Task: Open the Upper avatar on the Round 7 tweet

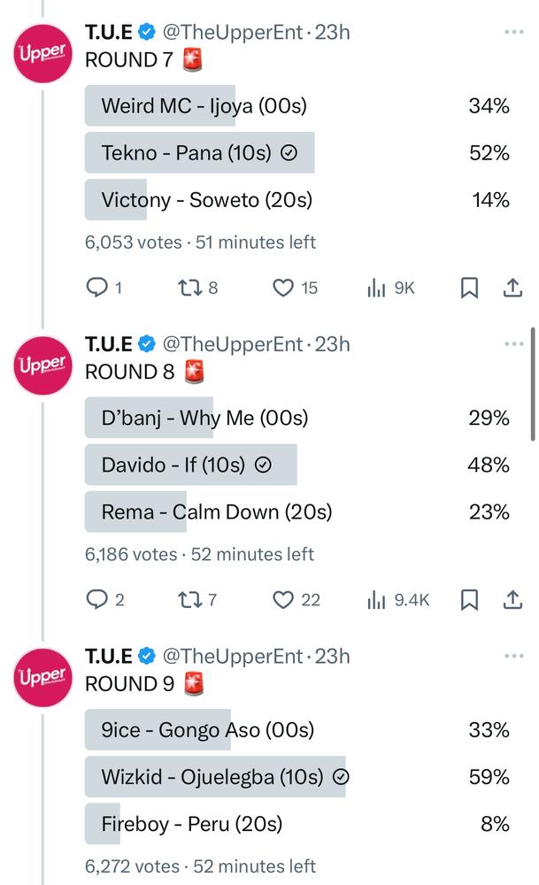Action: coord(42,54)
